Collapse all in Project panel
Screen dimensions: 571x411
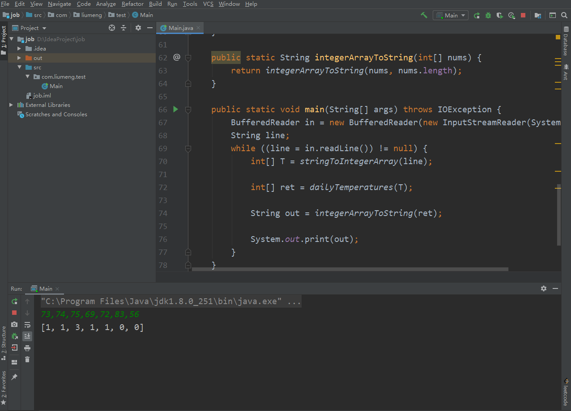[124, 28]
